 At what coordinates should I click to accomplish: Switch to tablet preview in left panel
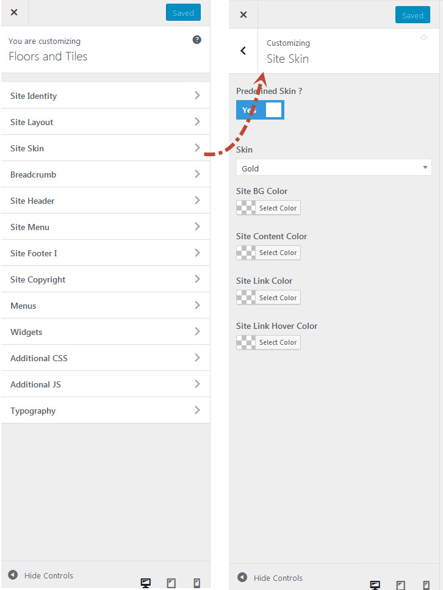click(171, 583)
